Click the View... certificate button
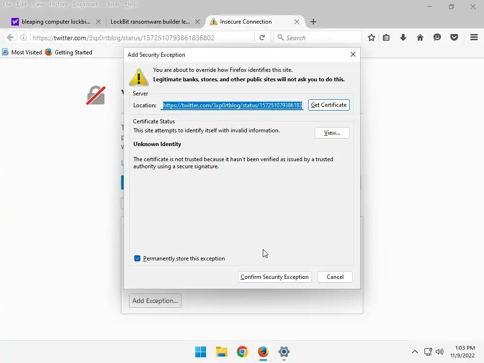Image resolution: width=484 pixels, height=363 pixels. pyautogui.click(x=332, y=133)
